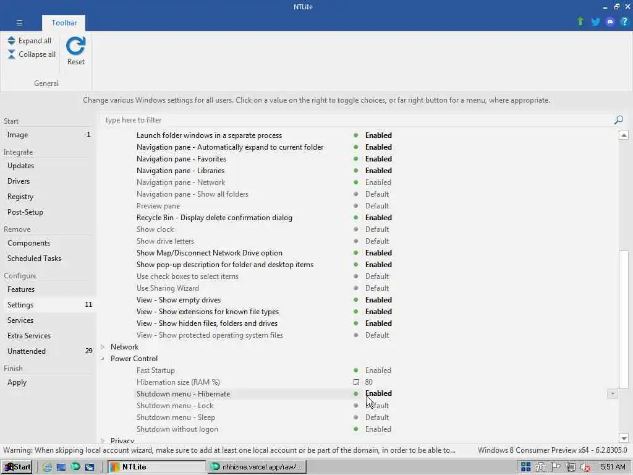The width and height of the screenshot is (633, 475).
Task: Click the Start button on taskbar
Action: click(x=17, y=467)
